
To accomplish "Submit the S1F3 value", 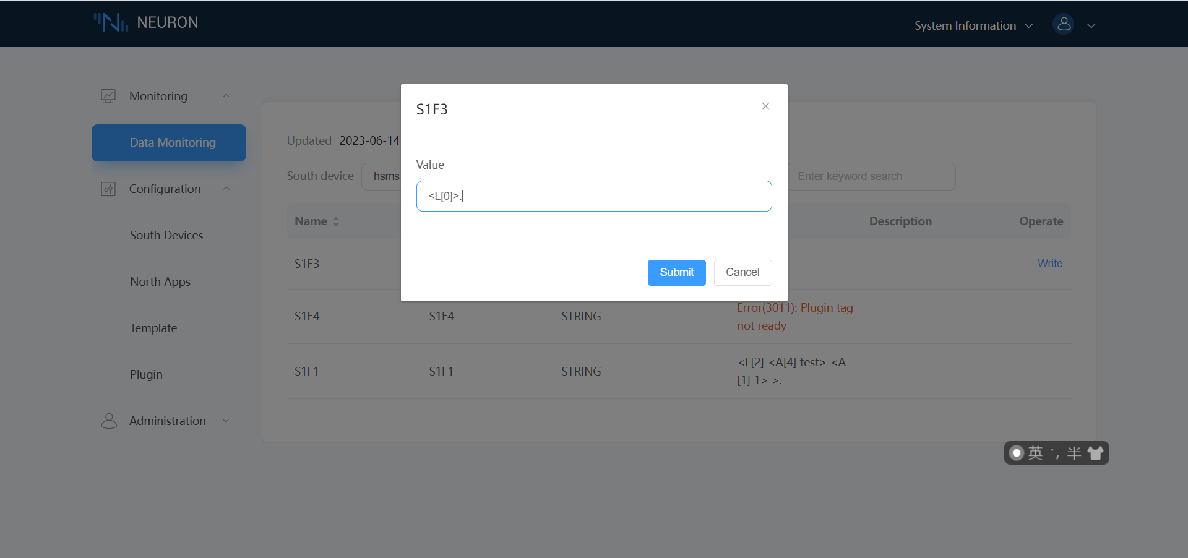I will coord(676,273).
